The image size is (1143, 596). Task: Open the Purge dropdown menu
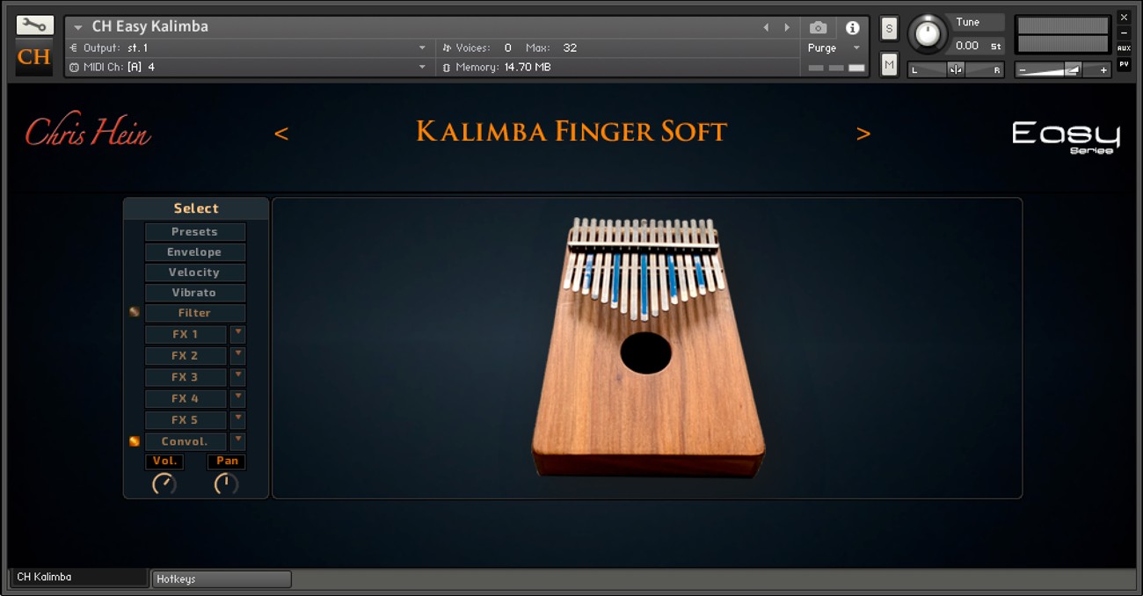[x=834, y=48]
